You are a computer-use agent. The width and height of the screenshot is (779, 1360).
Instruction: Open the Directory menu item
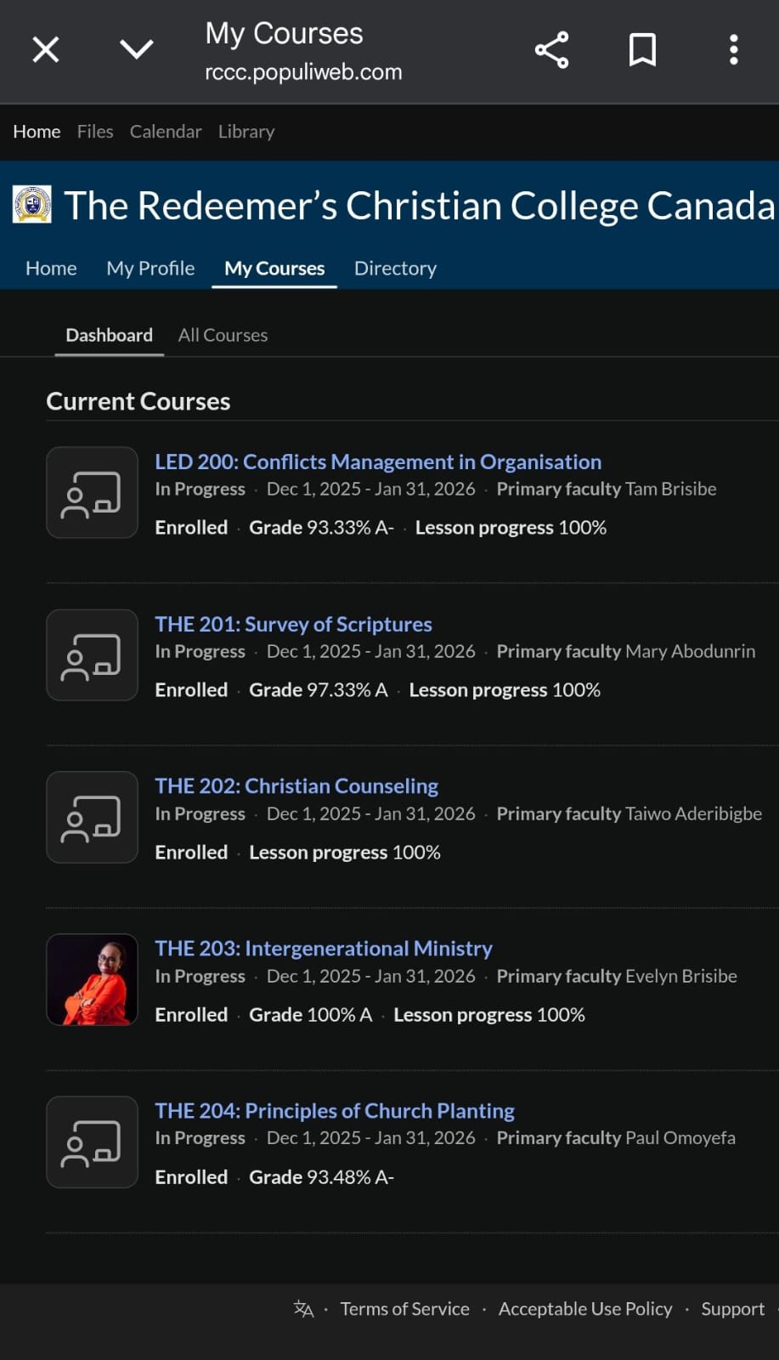395,269
